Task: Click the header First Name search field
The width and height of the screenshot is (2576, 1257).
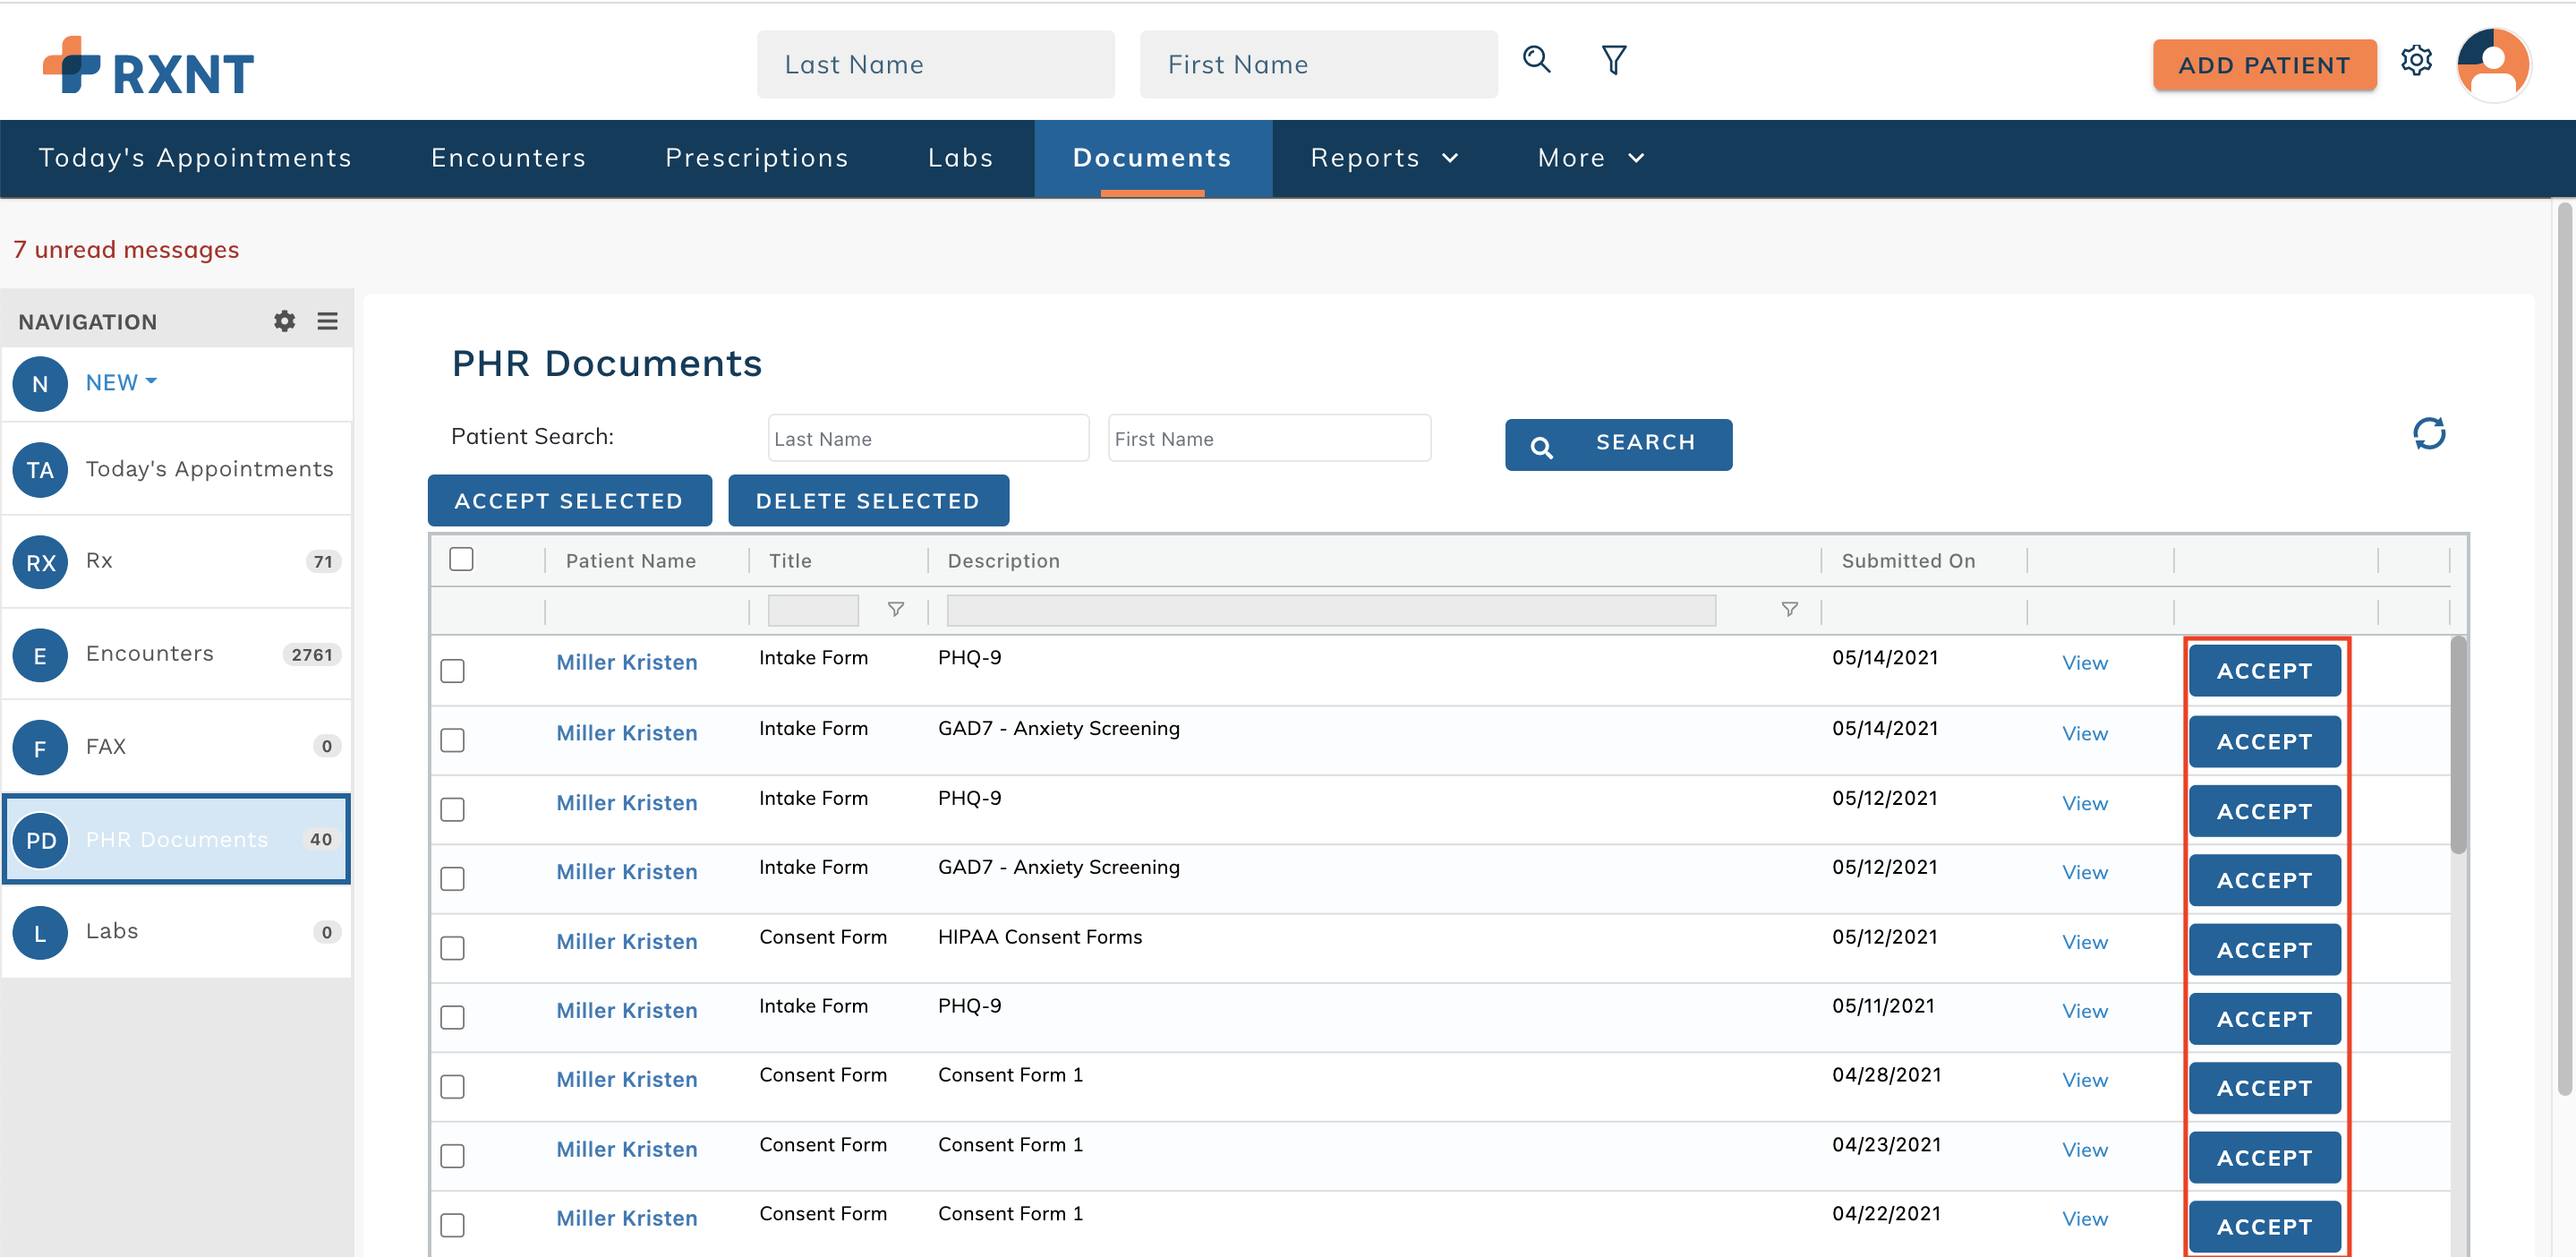Action: coord(1318,64)
